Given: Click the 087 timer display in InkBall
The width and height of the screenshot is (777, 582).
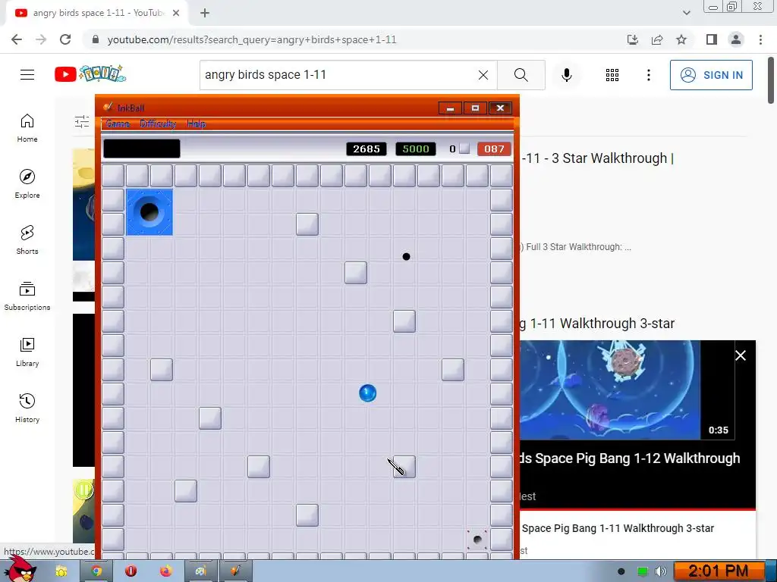Looking at the screenshot, I should [494, 149].
